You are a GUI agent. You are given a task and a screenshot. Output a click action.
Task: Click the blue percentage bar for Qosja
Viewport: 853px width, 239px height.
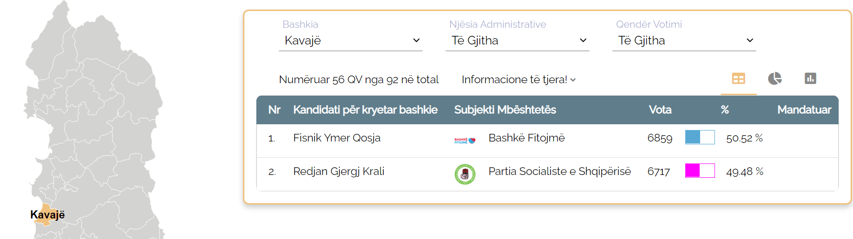(x=700, y=138)
